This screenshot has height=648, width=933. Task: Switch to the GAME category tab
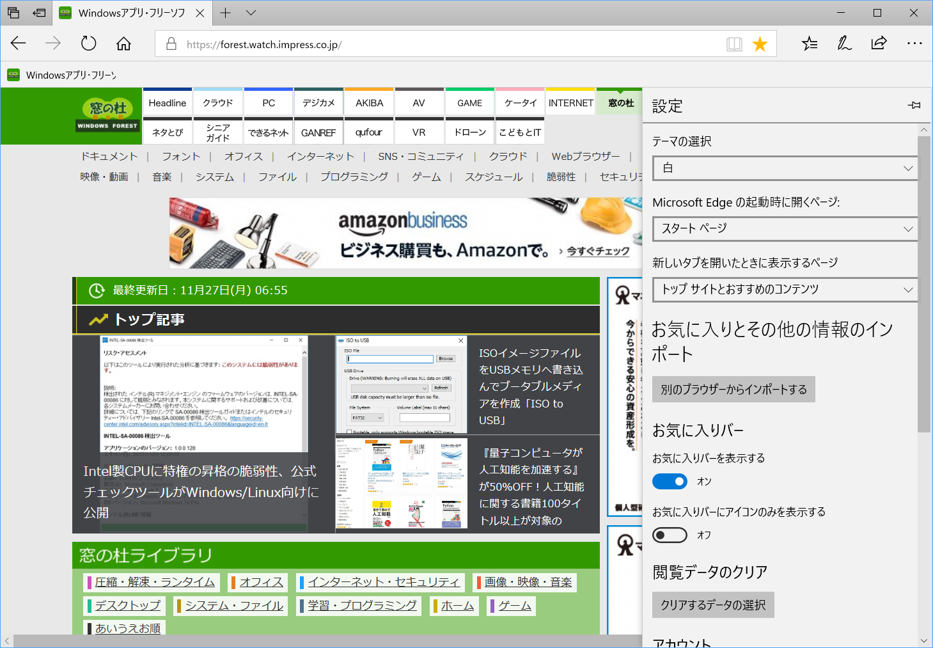click(469, 102)
